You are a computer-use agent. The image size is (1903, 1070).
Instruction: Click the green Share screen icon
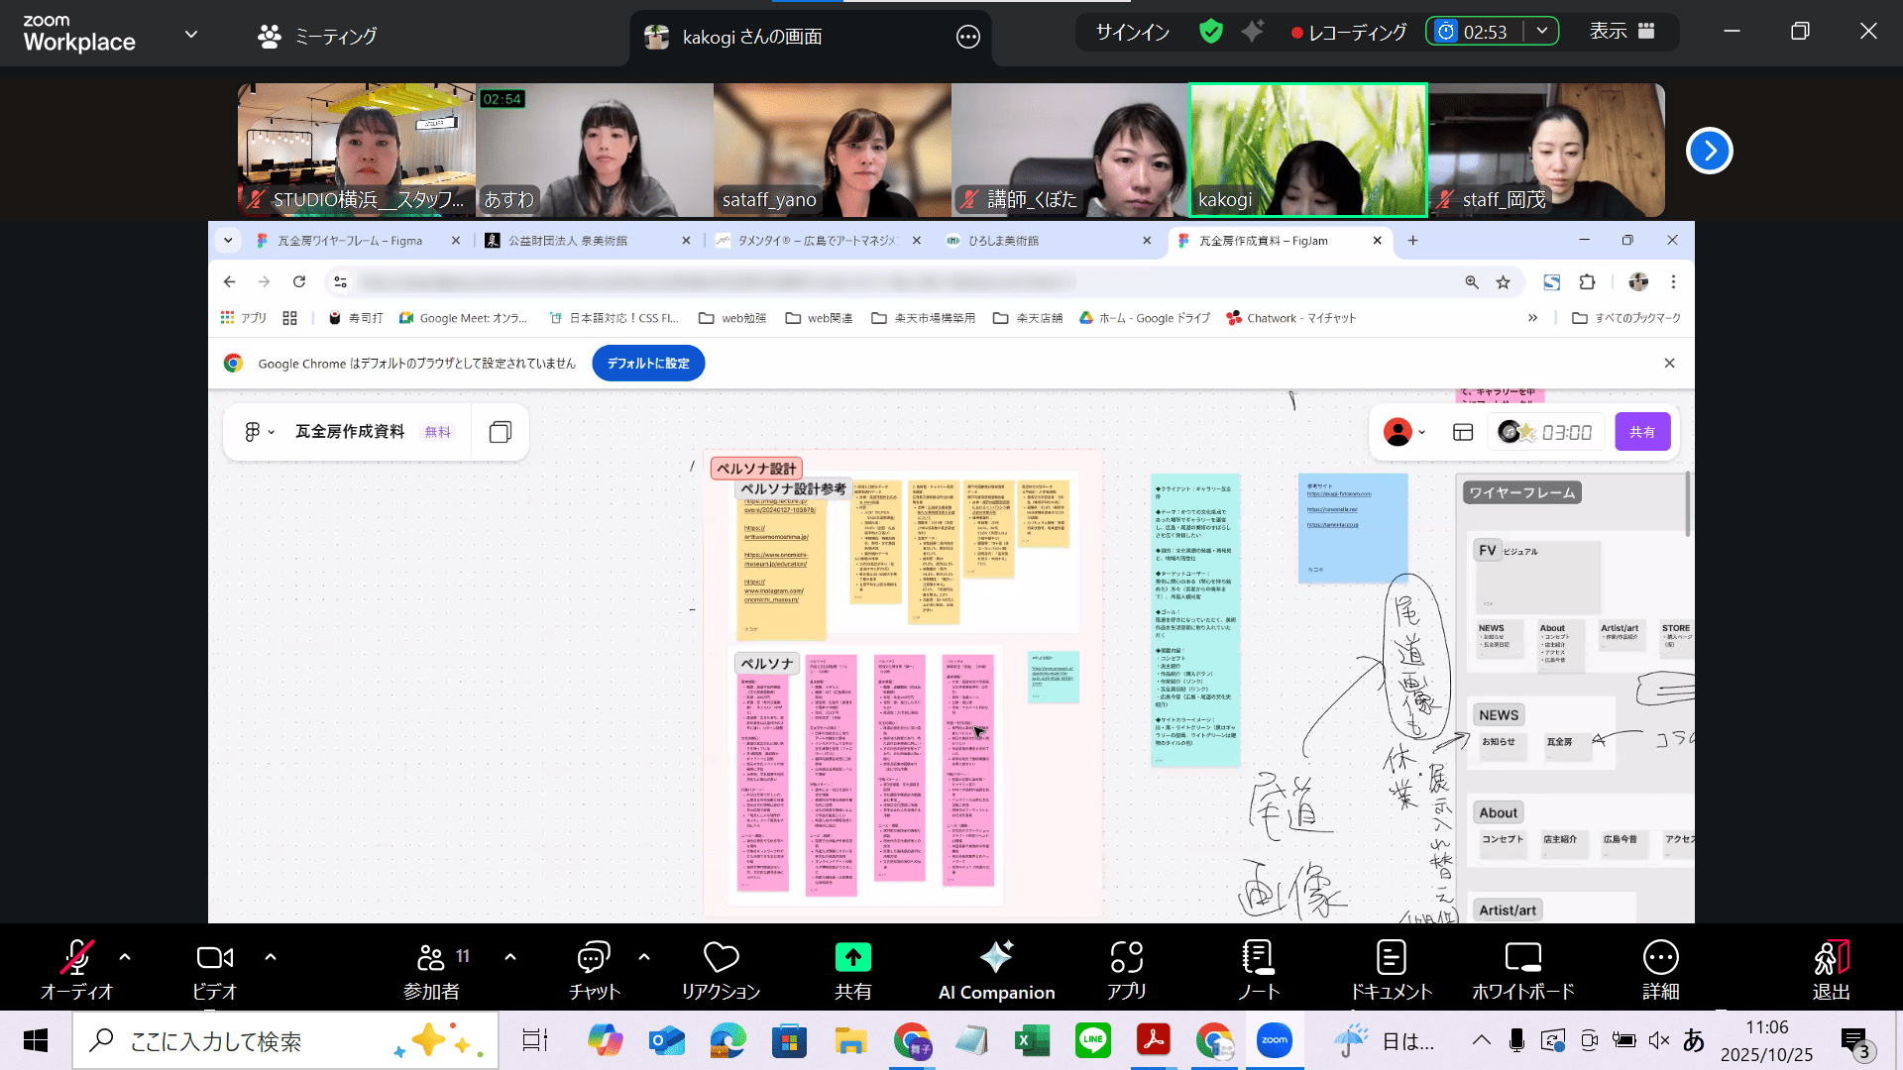coord(852,958)
